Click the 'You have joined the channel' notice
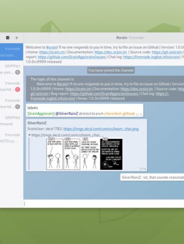The width and height of the screenshot is (184, 244). (x=111, y=70)
